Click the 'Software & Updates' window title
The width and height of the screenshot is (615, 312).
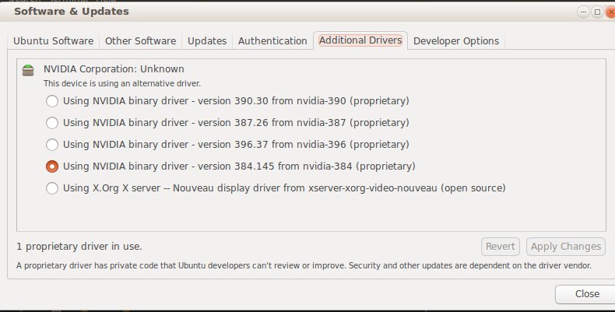coord(72,12)
